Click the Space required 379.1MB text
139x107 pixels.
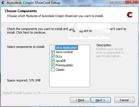24,80
